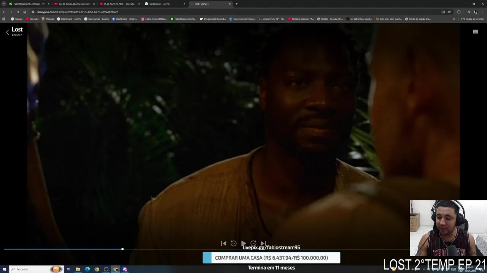
Task: Click the cast/install icon in address bar
Action: (443, 12)
